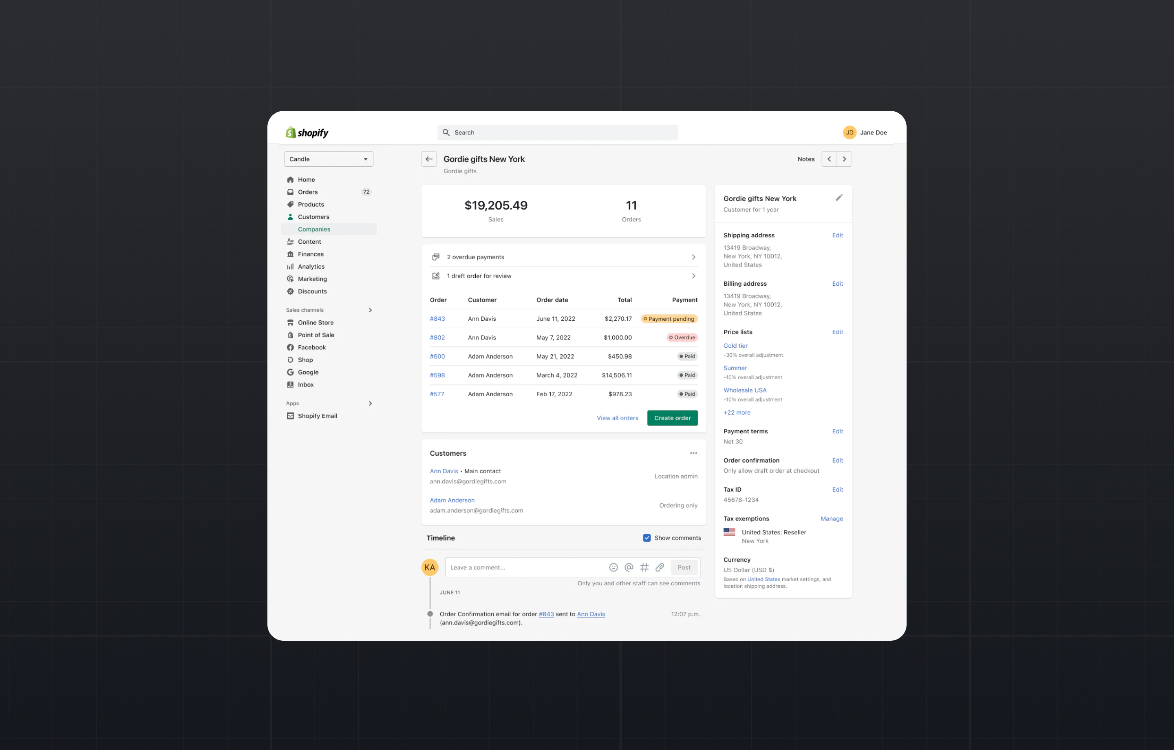Open the Customers card three-dot menu
1174x750 pixels.
(693, 454)
